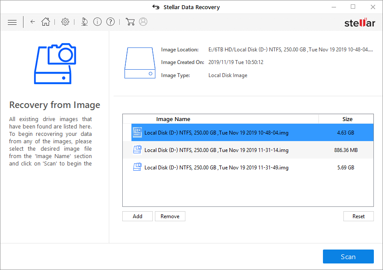
Task: Open the Home screen icon
Action: pos(46,22)
